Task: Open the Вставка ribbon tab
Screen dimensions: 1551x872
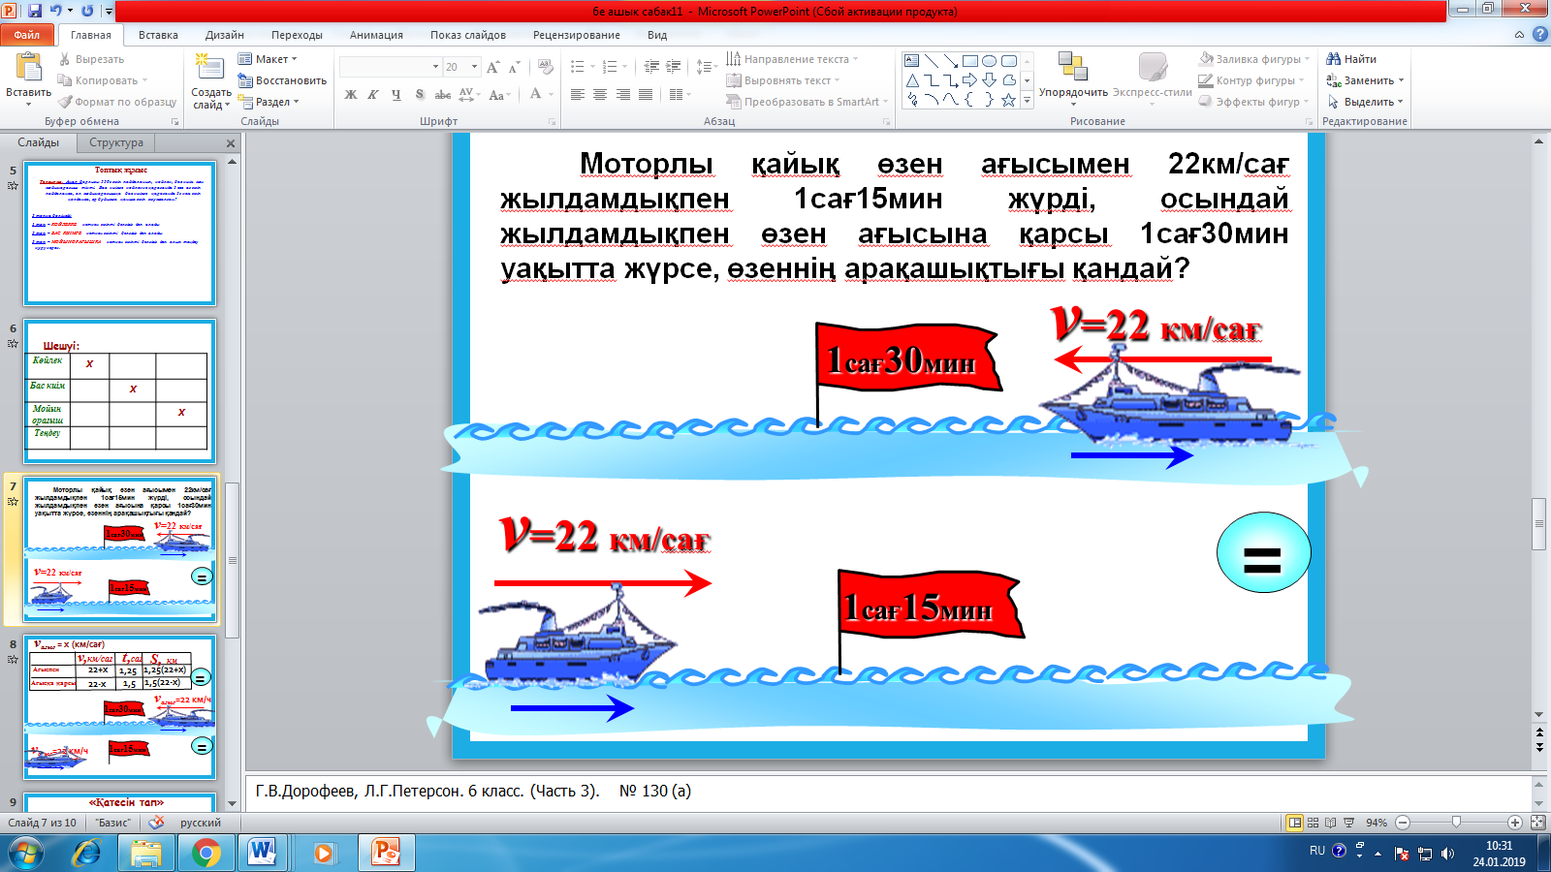Action: (158, 35)
